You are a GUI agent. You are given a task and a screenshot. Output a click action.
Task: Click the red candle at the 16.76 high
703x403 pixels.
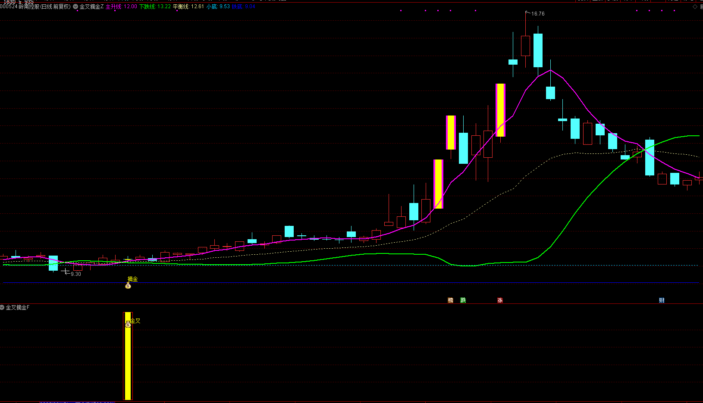point(525,46)
